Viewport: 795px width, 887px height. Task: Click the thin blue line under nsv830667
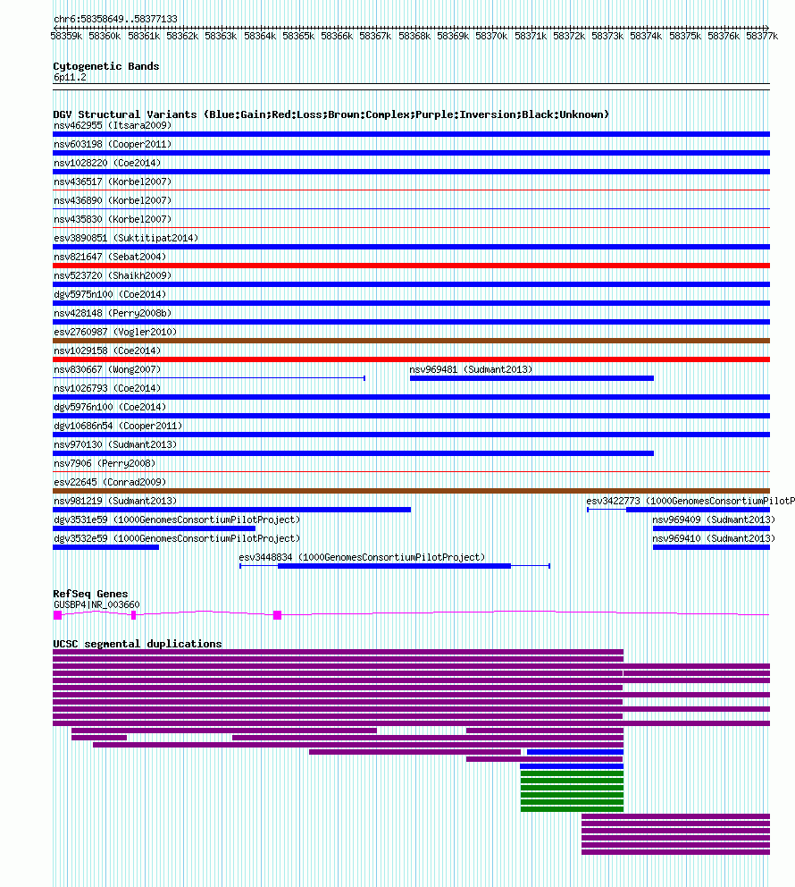(209, 378)
